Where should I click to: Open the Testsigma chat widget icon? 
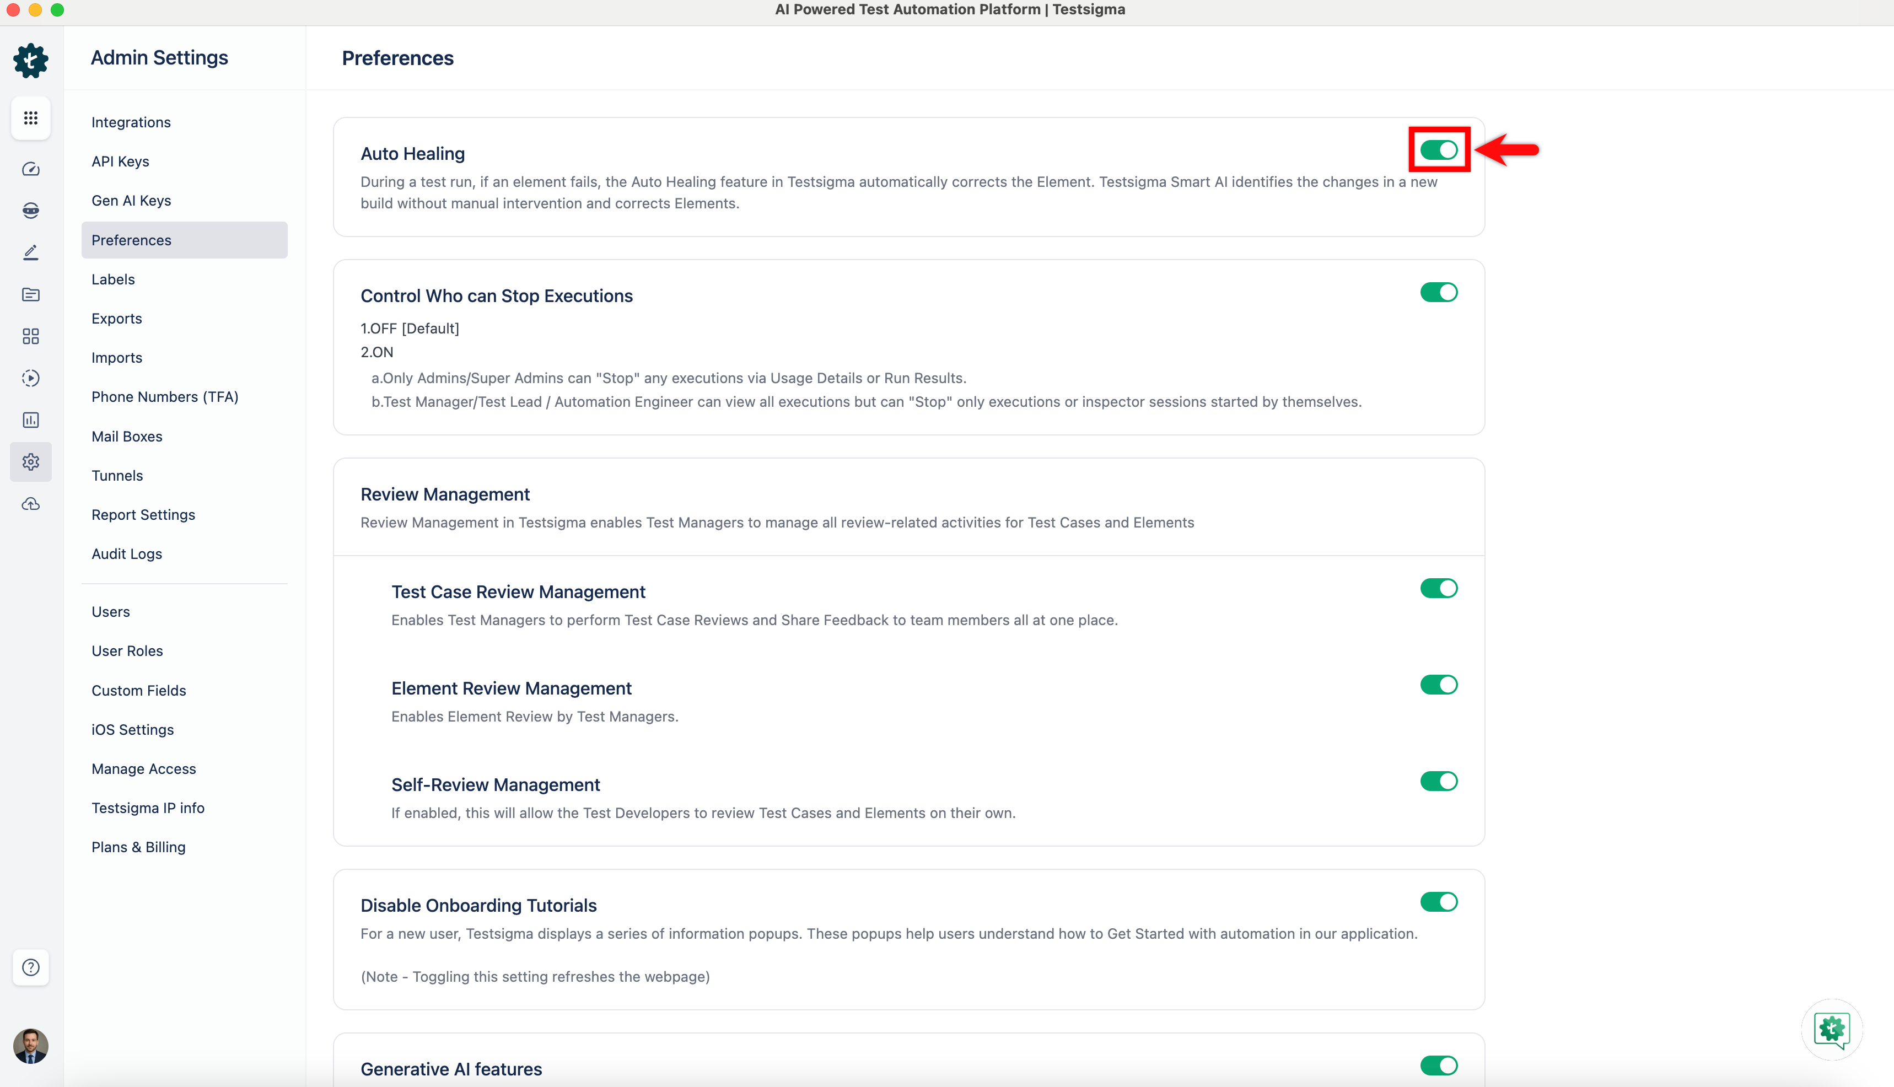click(x=1832, y=1030)
